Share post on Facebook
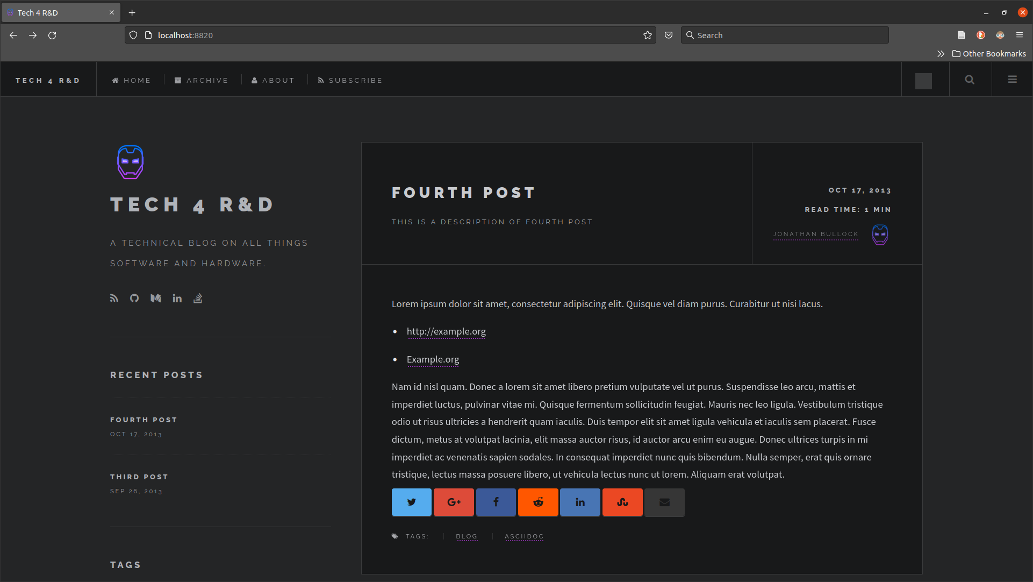This screenshot has height=582, width=1033. [496, 502]
